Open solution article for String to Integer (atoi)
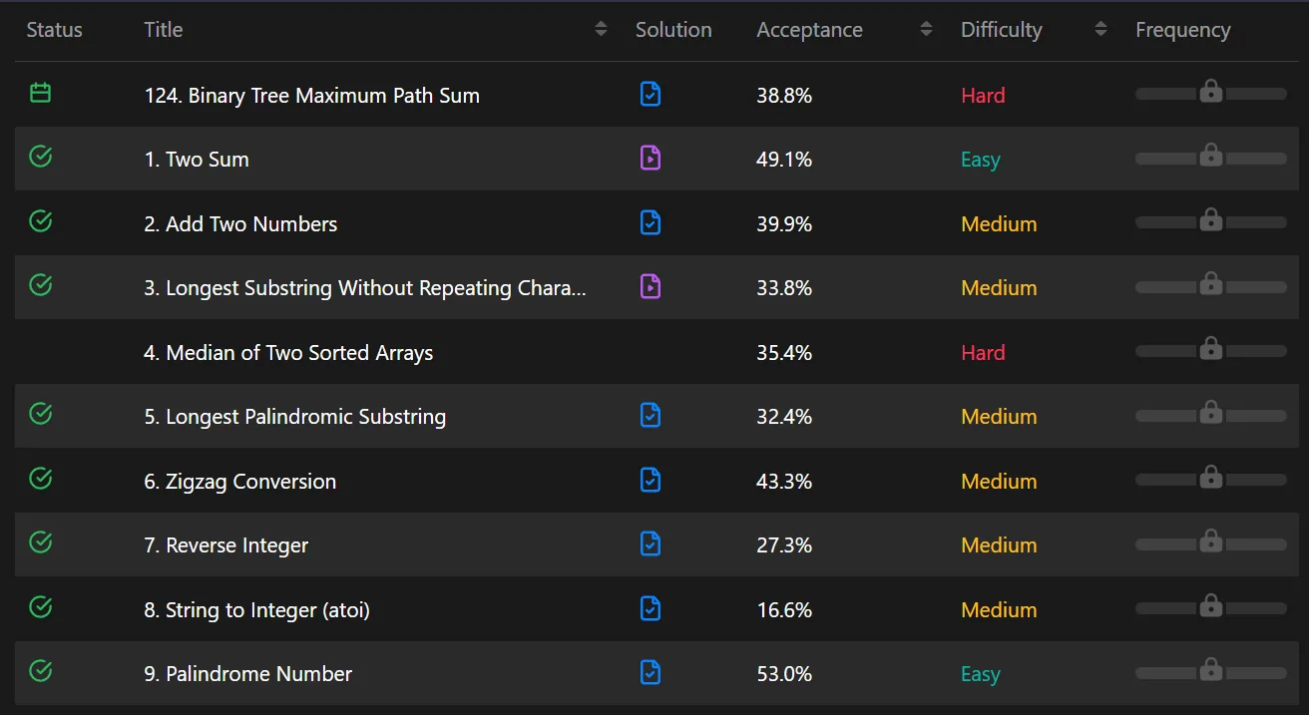 [651, 608]
